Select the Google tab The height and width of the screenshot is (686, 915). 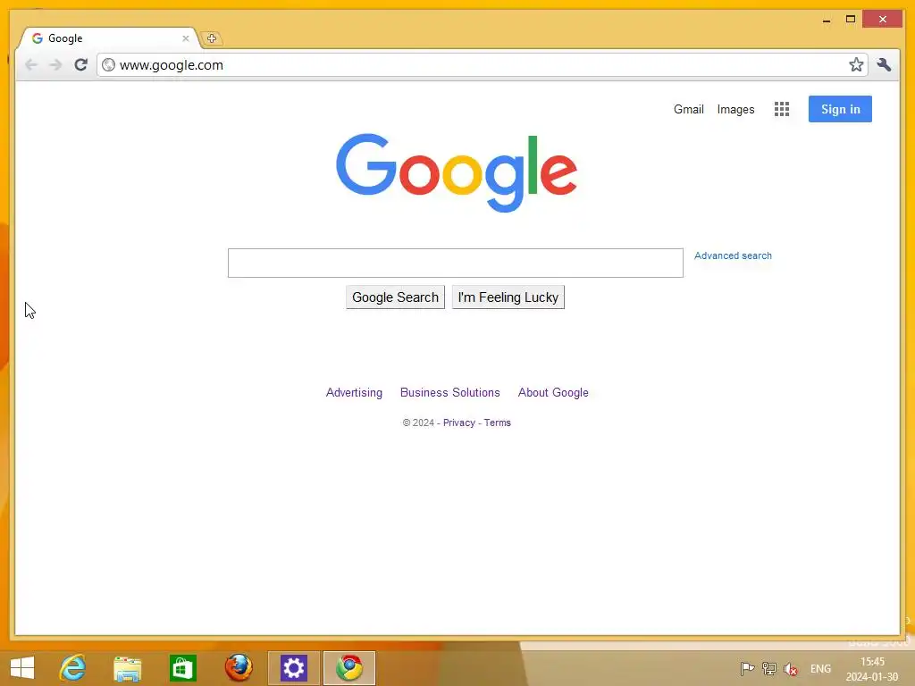[108, 38]
